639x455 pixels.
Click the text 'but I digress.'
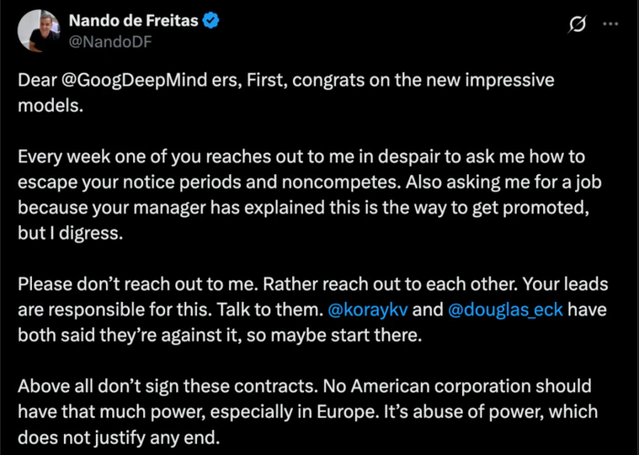pyautogui.click(x=70, y=233)
